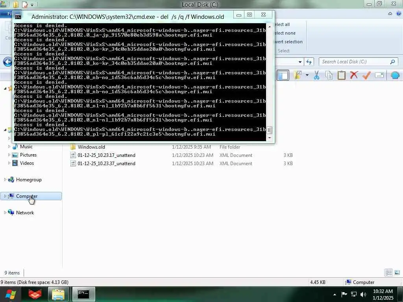
Task: Click the Windows.old date 1/12/2025 9:35 AM
Action: [191, 147]
